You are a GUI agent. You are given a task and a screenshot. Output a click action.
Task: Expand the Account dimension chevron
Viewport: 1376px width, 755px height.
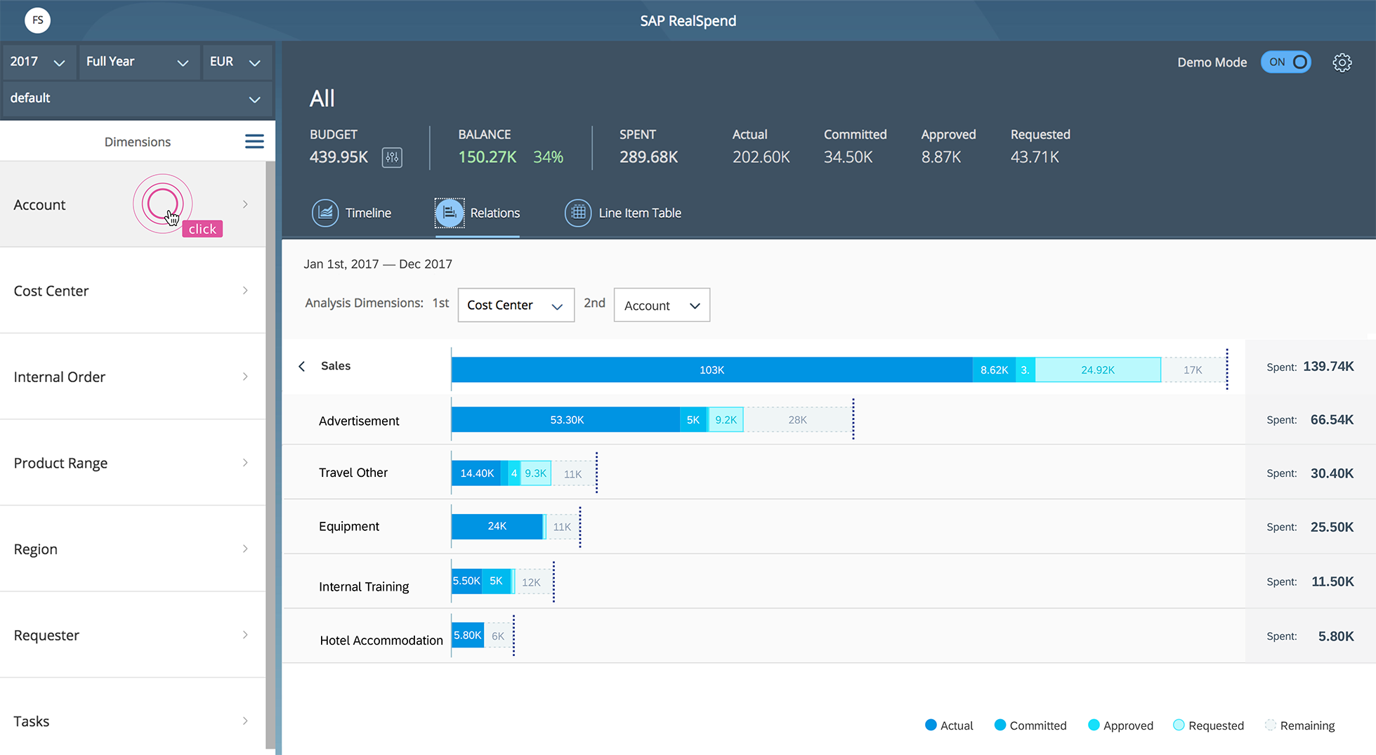pyautogui.click(x=245, y=204)
